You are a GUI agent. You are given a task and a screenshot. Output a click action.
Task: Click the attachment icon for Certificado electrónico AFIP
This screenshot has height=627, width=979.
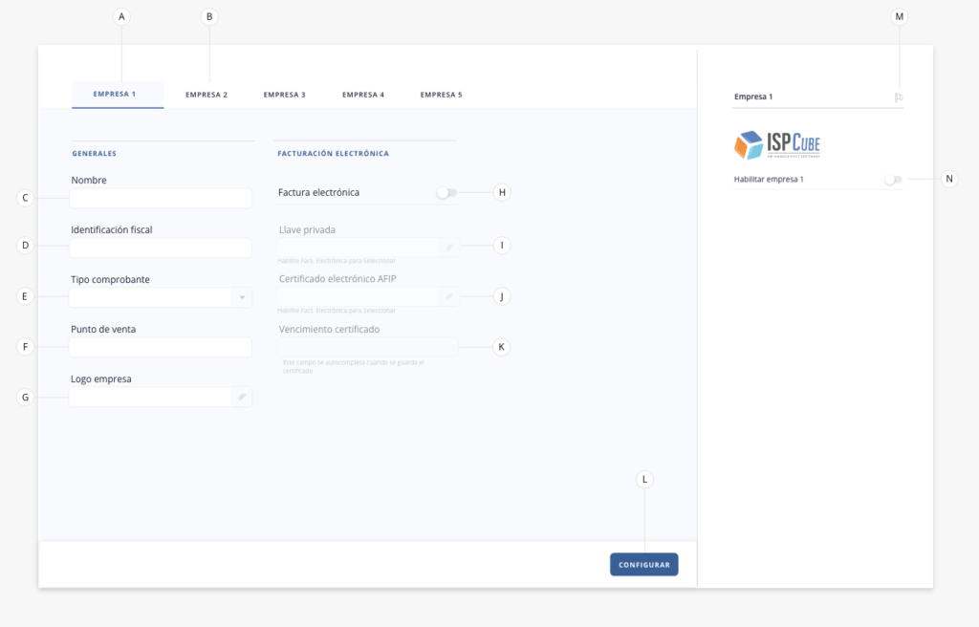click(449, 296)
